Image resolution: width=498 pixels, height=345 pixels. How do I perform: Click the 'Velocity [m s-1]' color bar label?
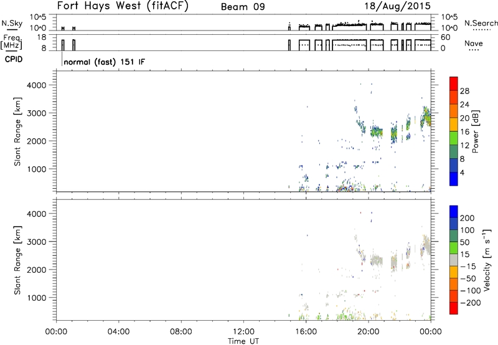487,260
